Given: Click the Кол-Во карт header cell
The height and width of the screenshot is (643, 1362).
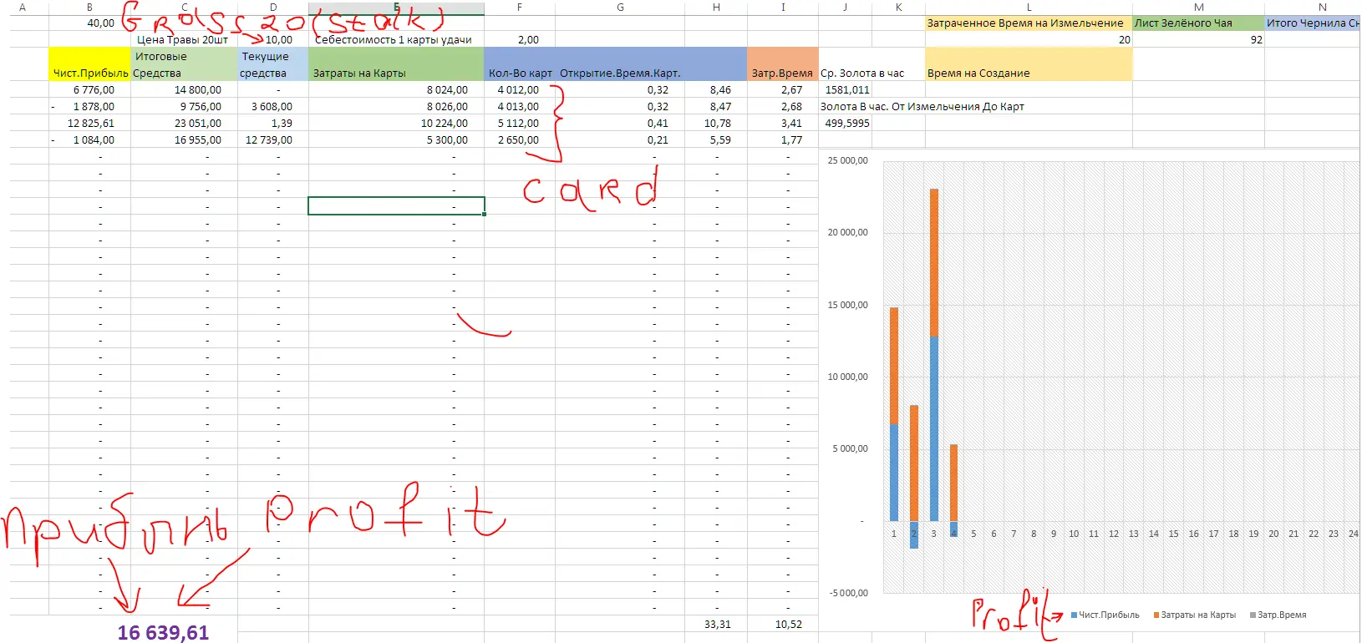Looking at the screenshot, I should pyautogui.click(x=520, y=73).
